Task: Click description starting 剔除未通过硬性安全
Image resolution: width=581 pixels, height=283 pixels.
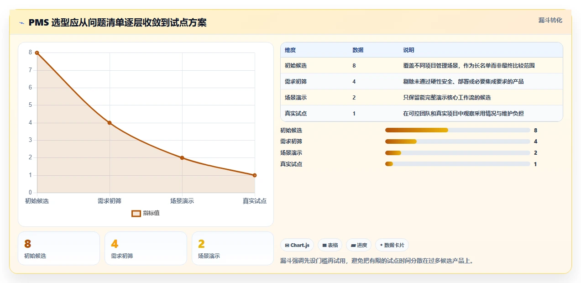Action: point(463,82)
